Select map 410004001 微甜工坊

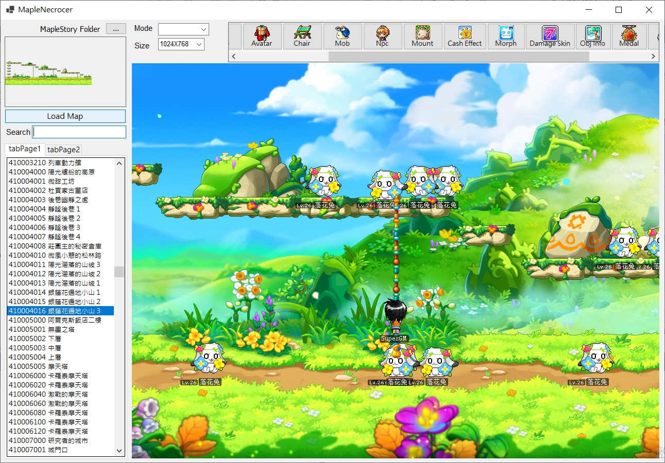click(60, 181)
